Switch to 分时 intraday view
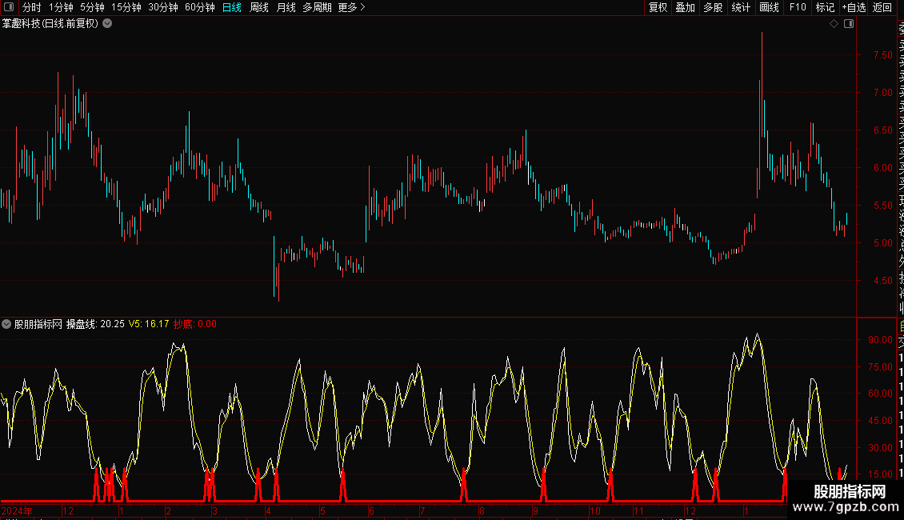Image resolution: width=904 pixels, height=520 pixels. tap(32, 7)
